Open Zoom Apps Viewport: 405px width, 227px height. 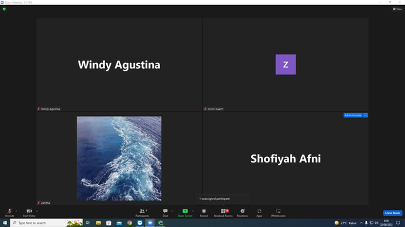point(259,212)
